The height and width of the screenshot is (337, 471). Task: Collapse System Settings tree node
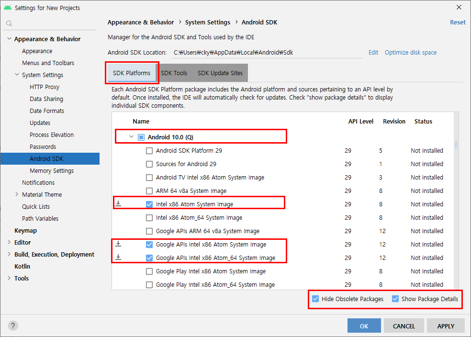pyautogui.click(x=17, y=75)
